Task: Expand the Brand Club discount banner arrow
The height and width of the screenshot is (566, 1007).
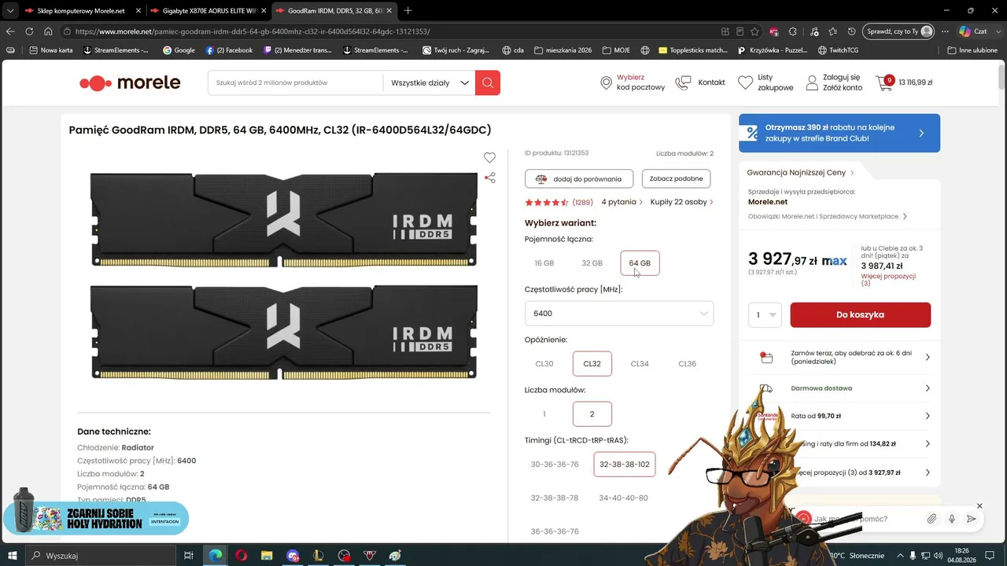Action: pyautogui.click(x=921, y=133)
